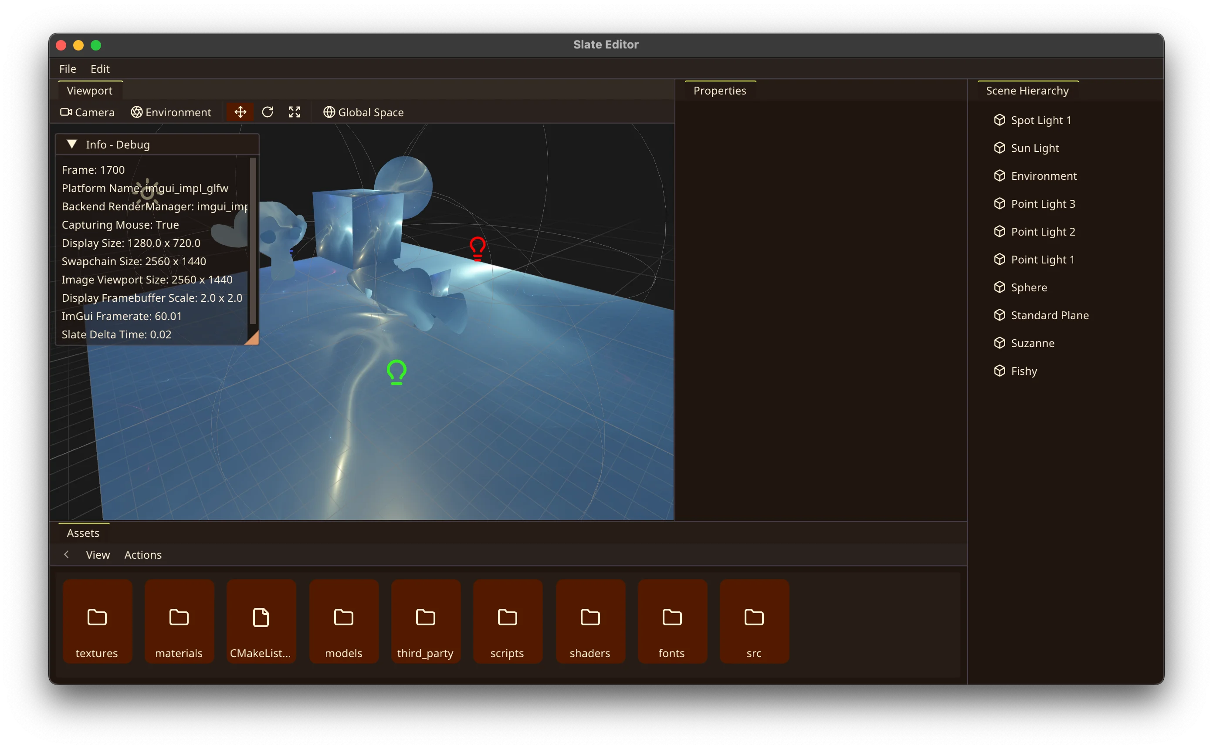Click the "Slate Delta Time: 0.02" line

tap(116, 334)
